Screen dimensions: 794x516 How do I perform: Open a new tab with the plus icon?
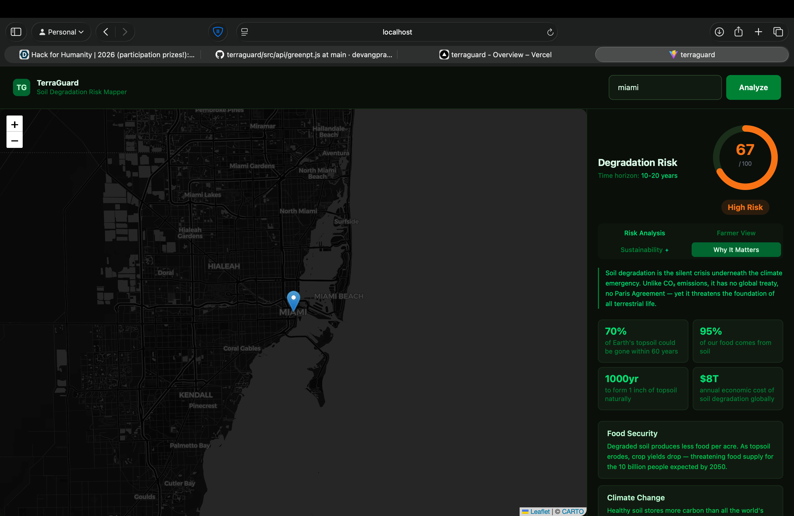click(758, 32)
